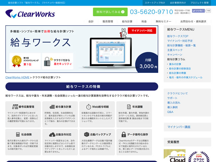The height and width of the screenshot is (162, 216).
Task: Click the calculator icon for 社会保険
Action: 18,134
